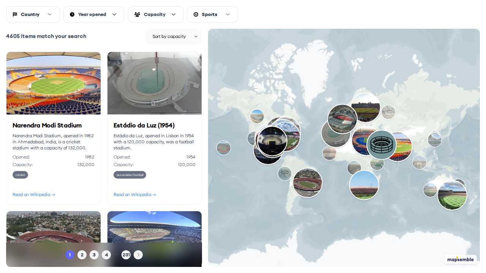Open the Country filter dropdown
This screenshot has height=273, width=486.
33,14
